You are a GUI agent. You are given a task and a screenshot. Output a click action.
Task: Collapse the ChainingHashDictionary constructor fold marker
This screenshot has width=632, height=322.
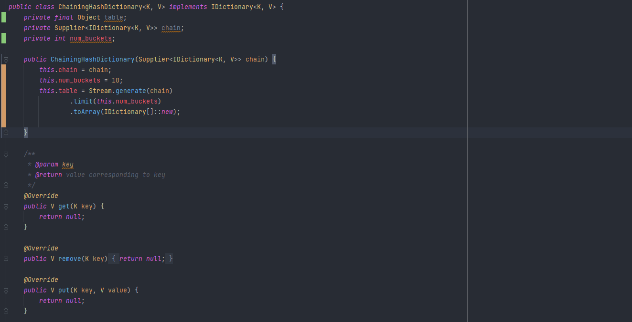[x=6, y=60]
